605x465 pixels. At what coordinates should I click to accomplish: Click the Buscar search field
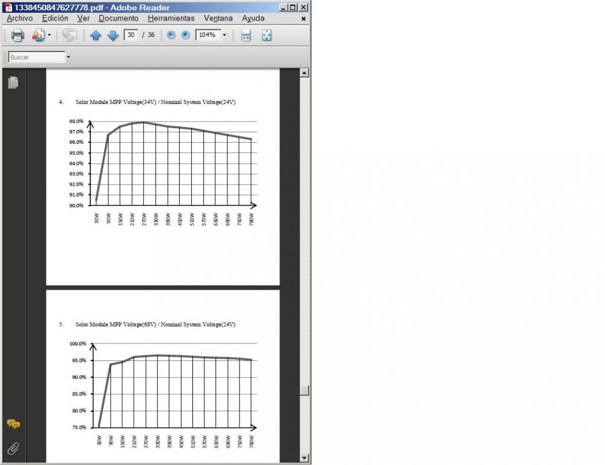[37, 57]
